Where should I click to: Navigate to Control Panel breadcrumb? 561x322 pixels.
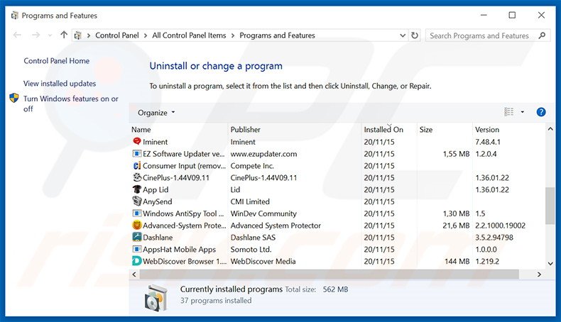pos(117,35)
